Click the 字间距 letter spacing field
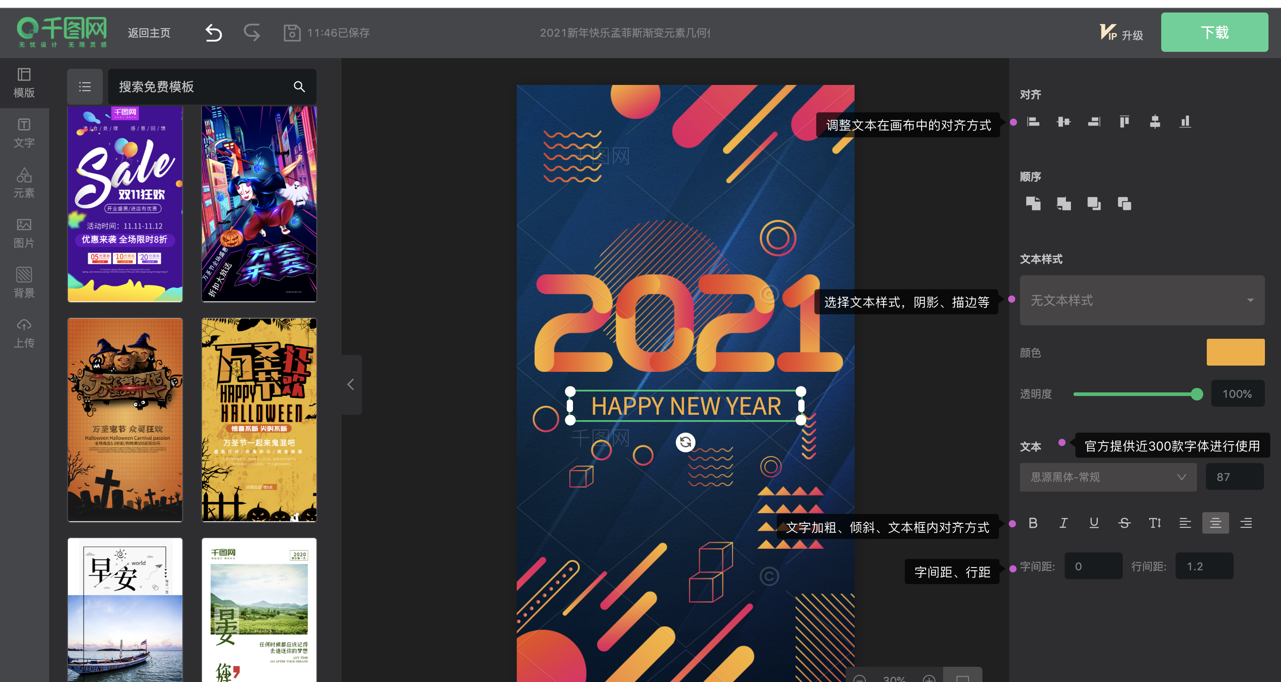 pos(1093,566)
